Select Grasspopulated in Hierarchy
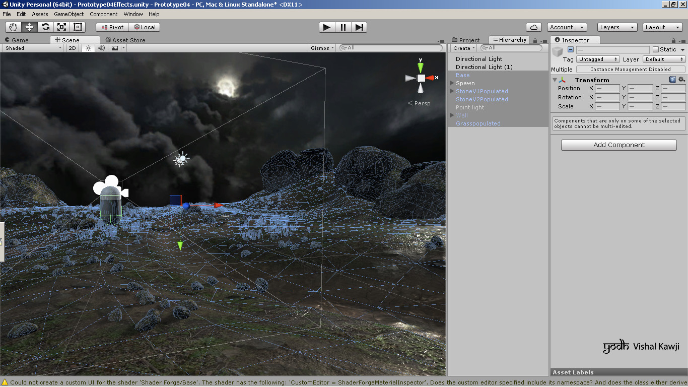688x387 pixels. tap(498, 123)
